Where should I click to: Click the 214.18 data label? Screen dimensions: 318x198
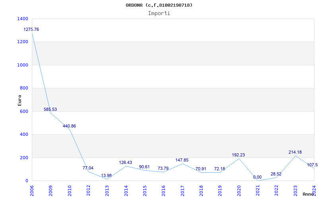coord(295,152)
